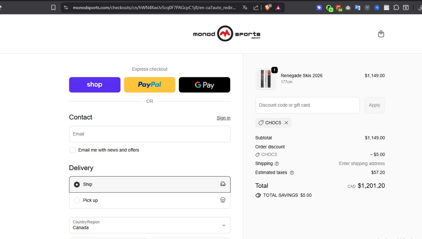Viewport: 422px width, 239px height.
Task: Click delivery truck icon in Ship row
Action: [x=223, y=184]
